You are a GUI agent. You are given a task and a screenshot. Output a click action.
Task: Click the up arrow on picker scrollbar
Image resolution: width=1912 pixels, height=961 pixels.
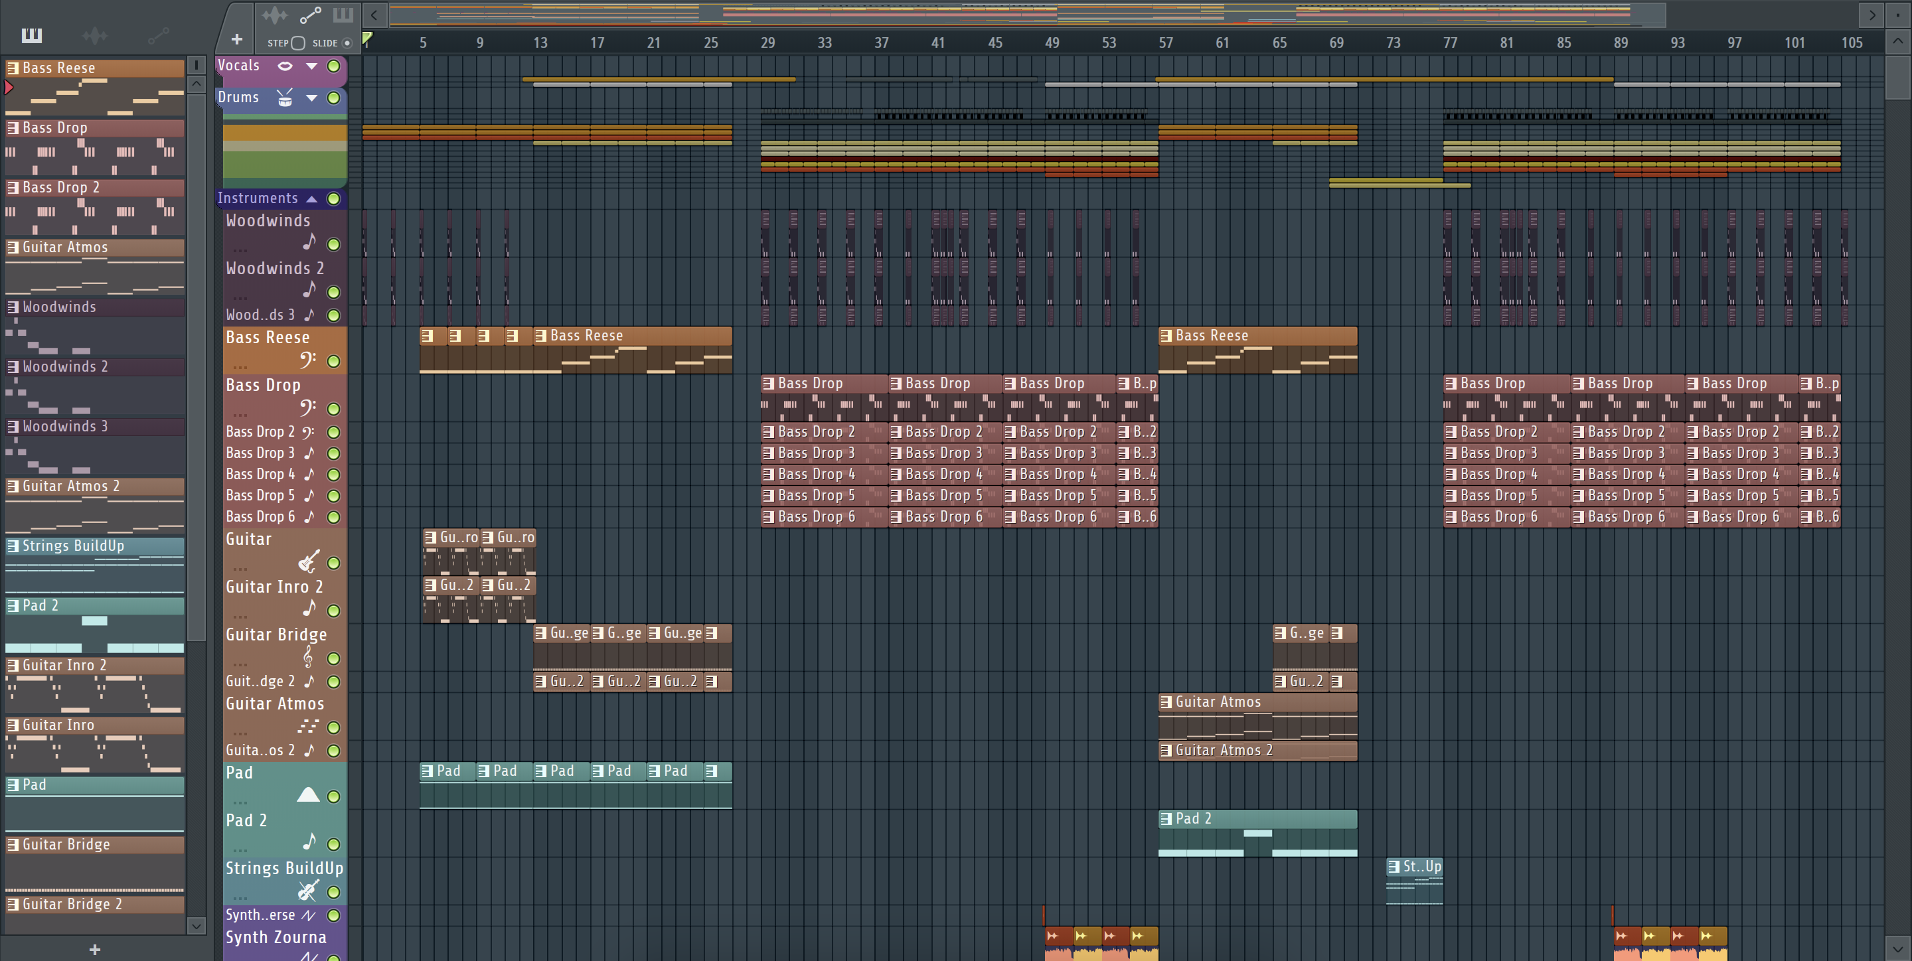pos(196,84)
